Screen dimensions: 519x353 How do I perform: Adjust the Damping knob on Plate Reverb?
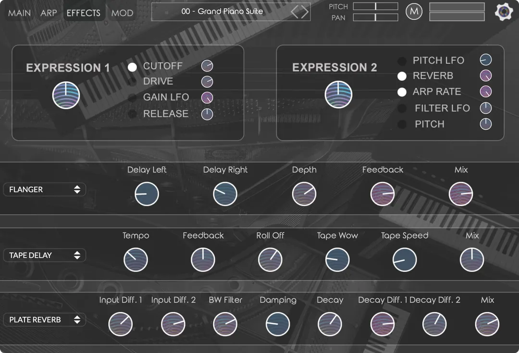coord(278,324)
